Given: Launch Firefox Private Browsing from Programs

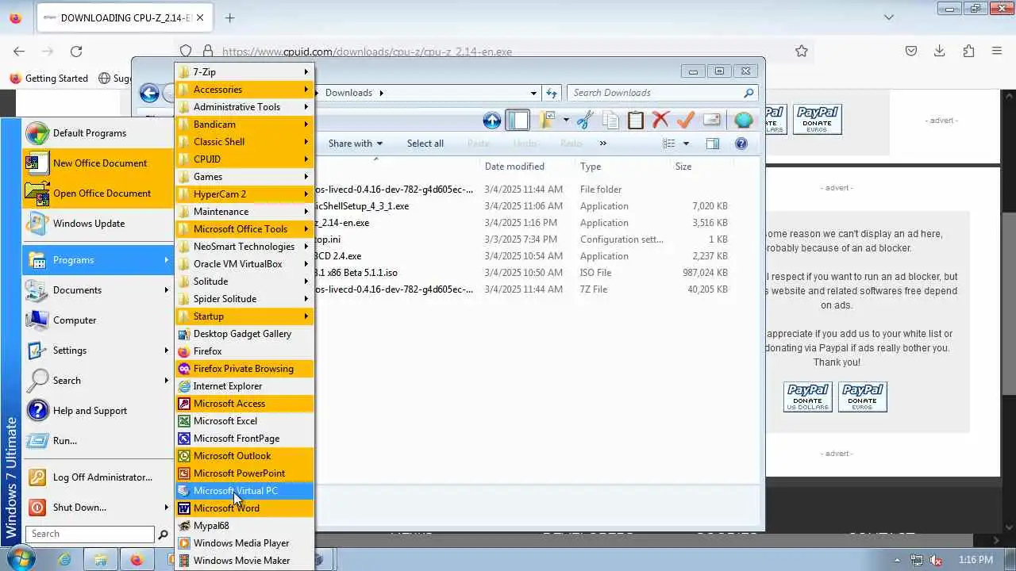Looking at the screenshot, I should pos(244,369).
